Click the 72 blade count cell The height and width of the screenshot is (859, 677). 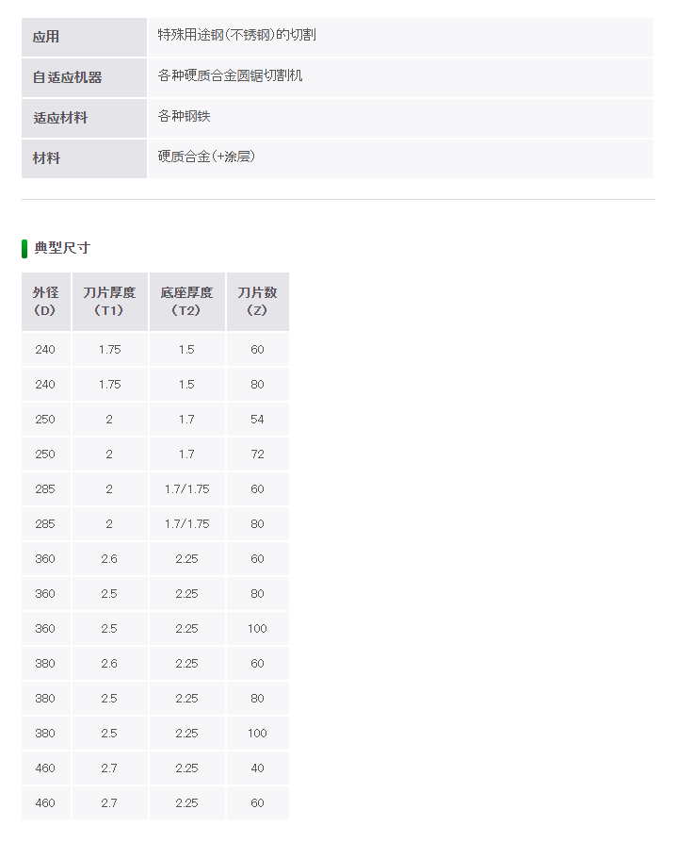[258, 454]
